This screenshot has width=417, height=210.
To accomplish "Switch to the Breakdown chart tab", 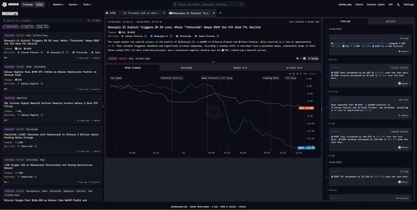I will (x=186, y=68).
